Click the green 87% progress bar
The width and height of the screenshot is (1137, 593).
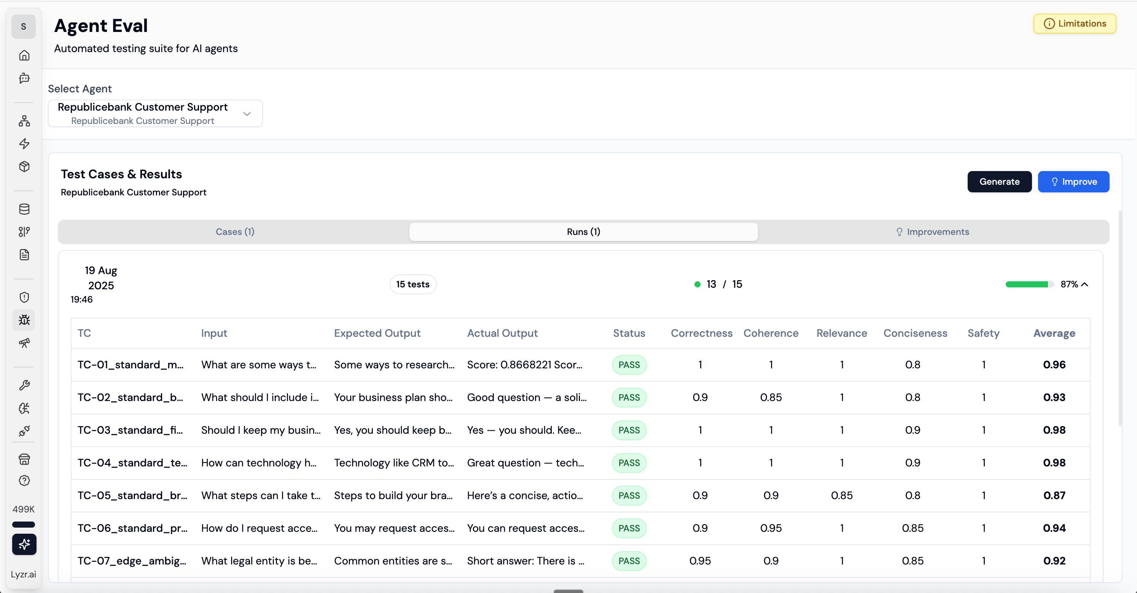pyautogui.click(x=1029, y=284)
